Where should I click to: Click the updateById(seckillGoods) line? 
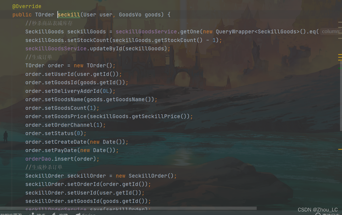(x=98, y=48)
